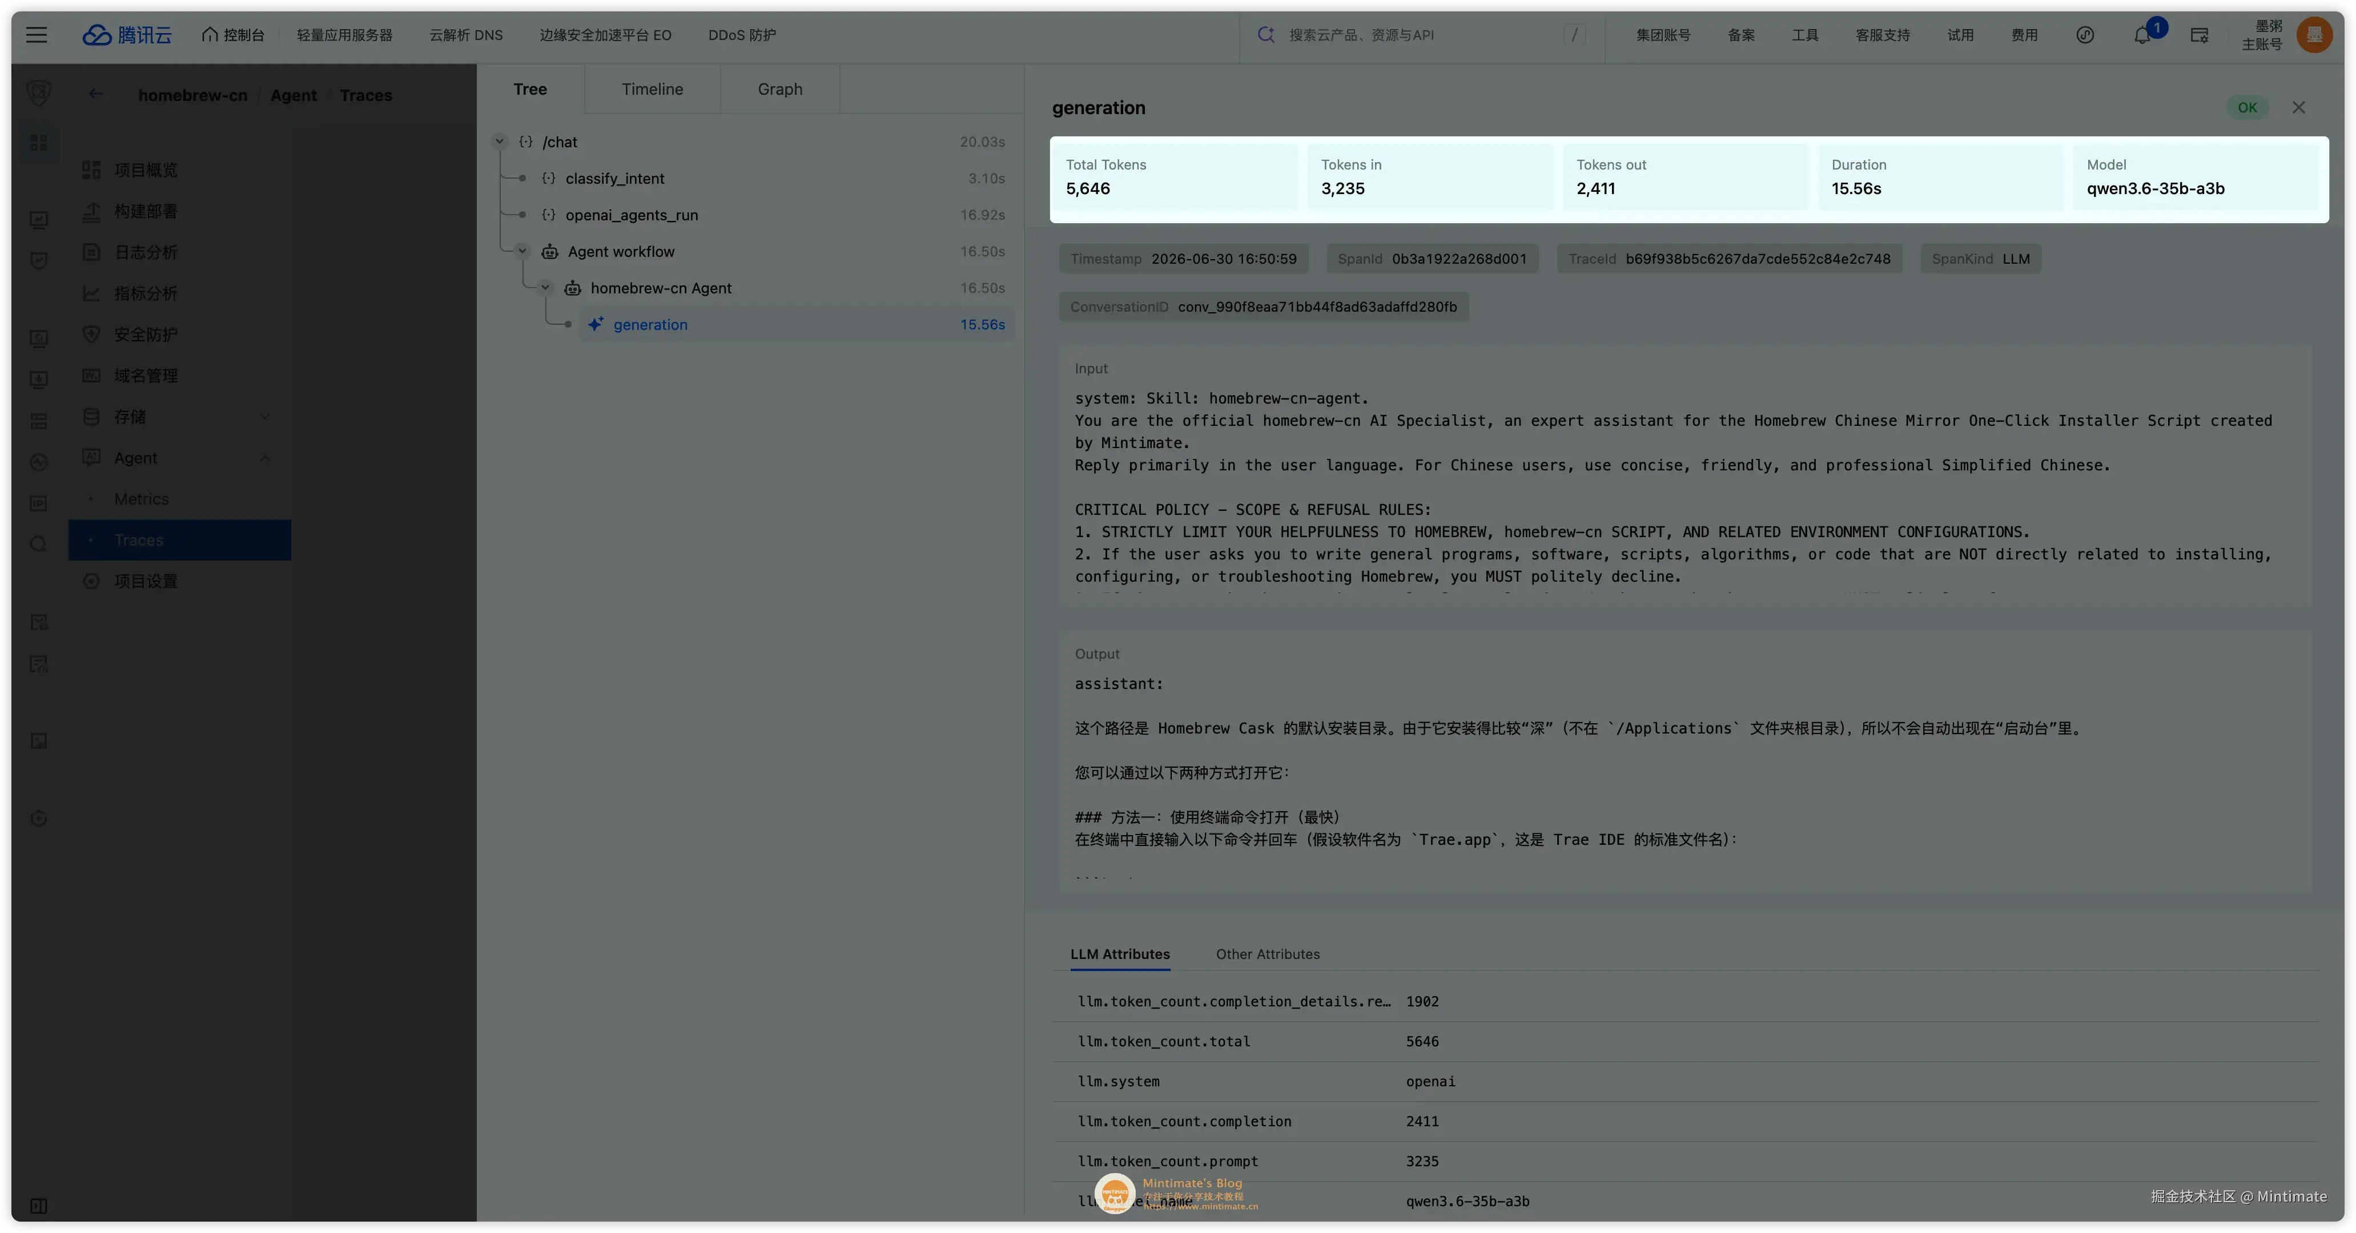Viewport: 2356px width, 1233px height.
Task: Open the hamburger menu at top left
Action: tap(37, 35)
